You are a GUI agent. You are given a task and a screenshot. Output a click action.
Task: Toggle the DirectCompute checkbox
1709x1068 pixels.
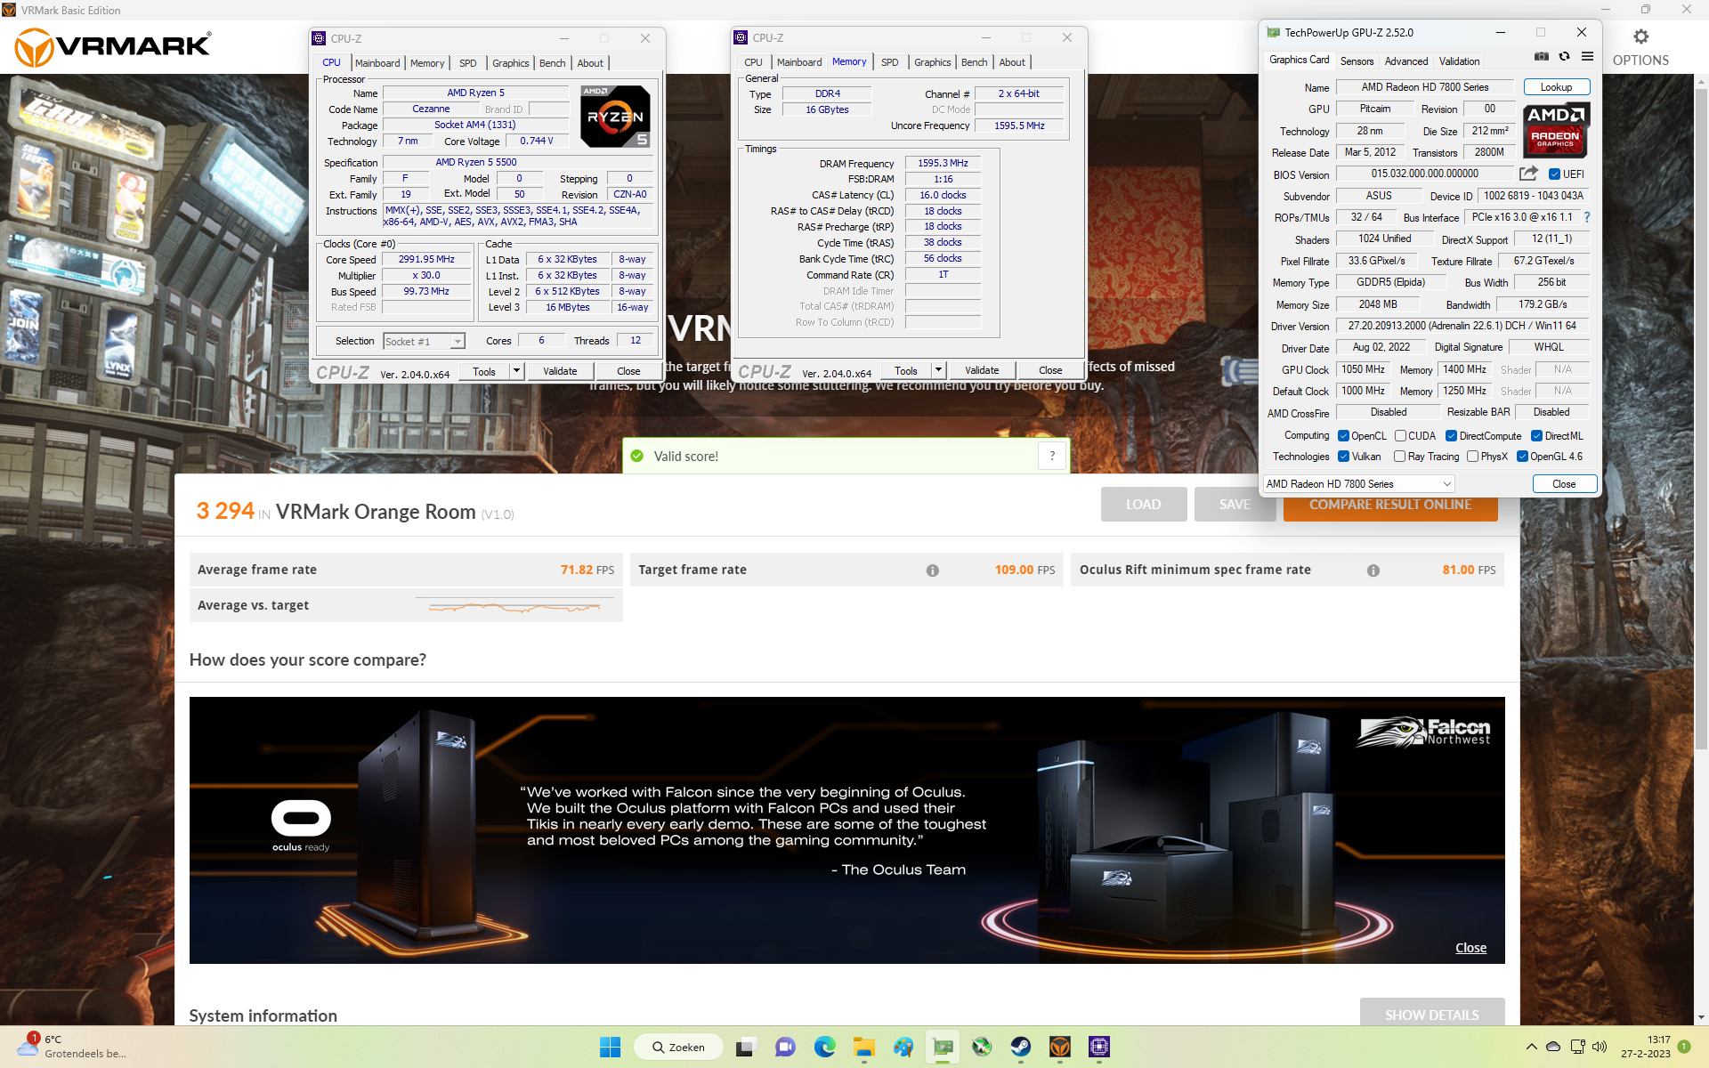point(1451,436)
